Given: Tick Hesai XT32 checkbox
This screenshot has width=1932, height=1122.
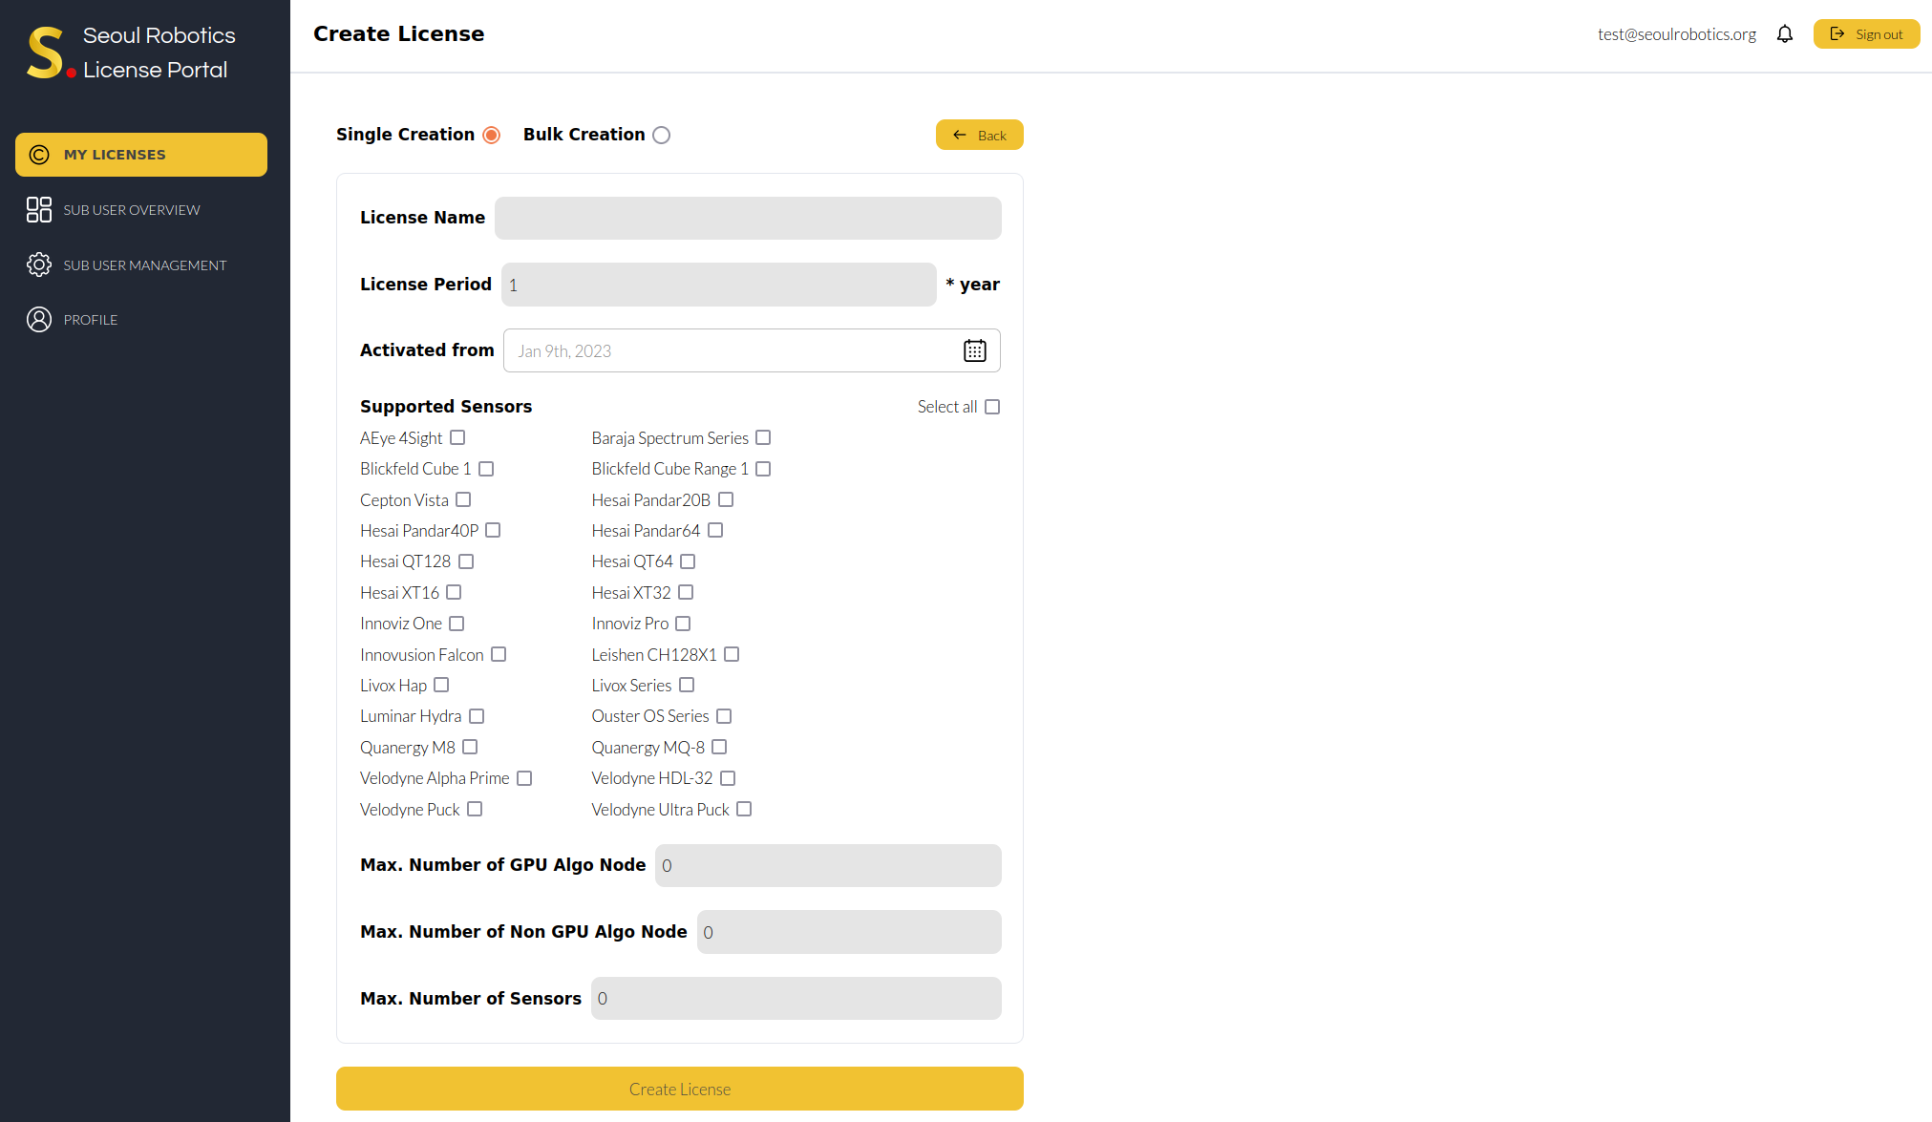Looking at the screenshot, I should 686,592.
